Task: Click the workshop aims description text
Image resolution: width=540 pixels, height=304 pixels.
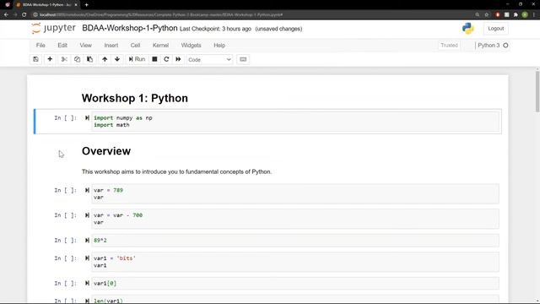Action: [x=176, y=171]
